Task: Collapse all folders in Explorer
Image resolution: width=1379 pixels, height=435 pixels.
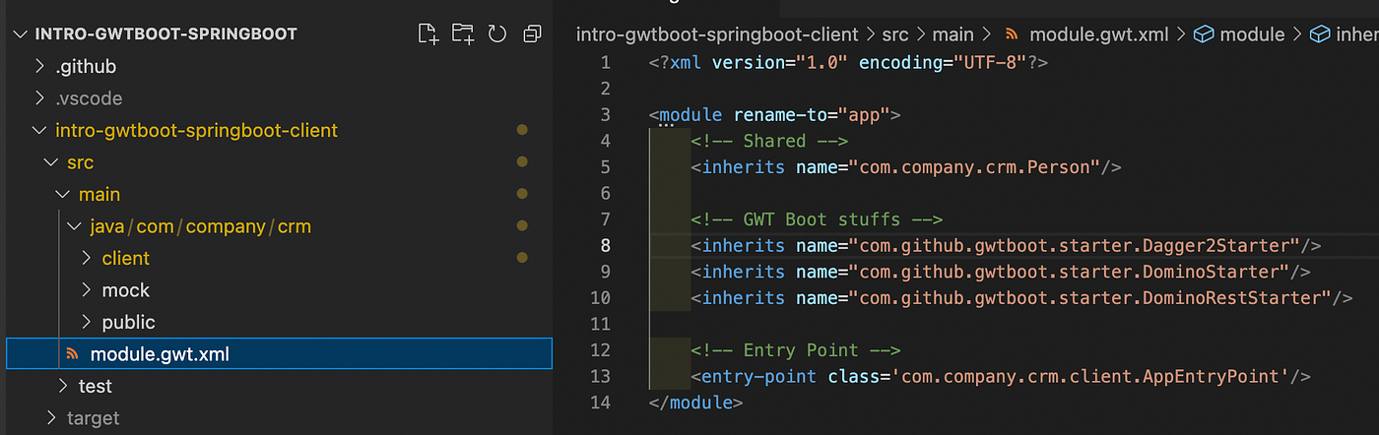Action: click(x=532, y=34)
